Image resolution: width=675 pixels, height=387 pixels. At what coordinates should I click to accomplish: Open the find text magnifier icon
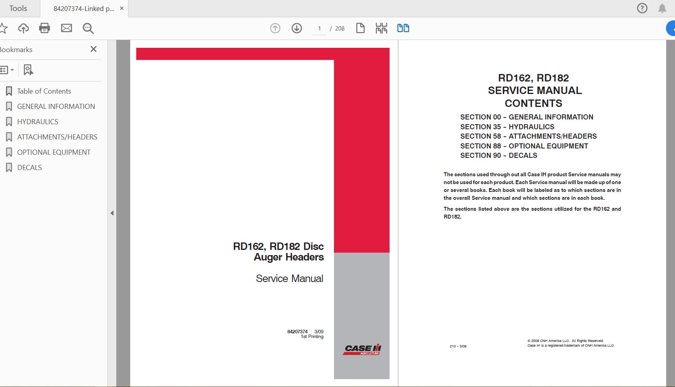tap(88, 28)
